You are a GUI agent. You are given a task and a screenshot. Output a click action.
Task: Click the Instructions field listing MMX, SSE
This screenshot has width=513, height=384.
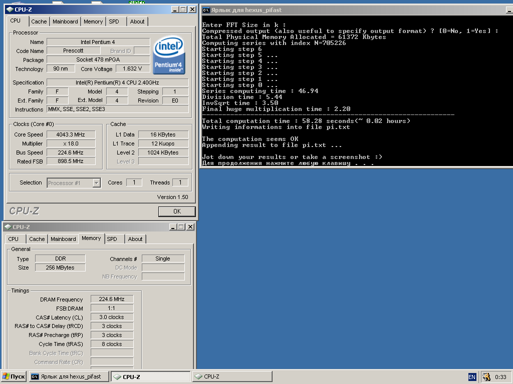[x=117, y=109]
